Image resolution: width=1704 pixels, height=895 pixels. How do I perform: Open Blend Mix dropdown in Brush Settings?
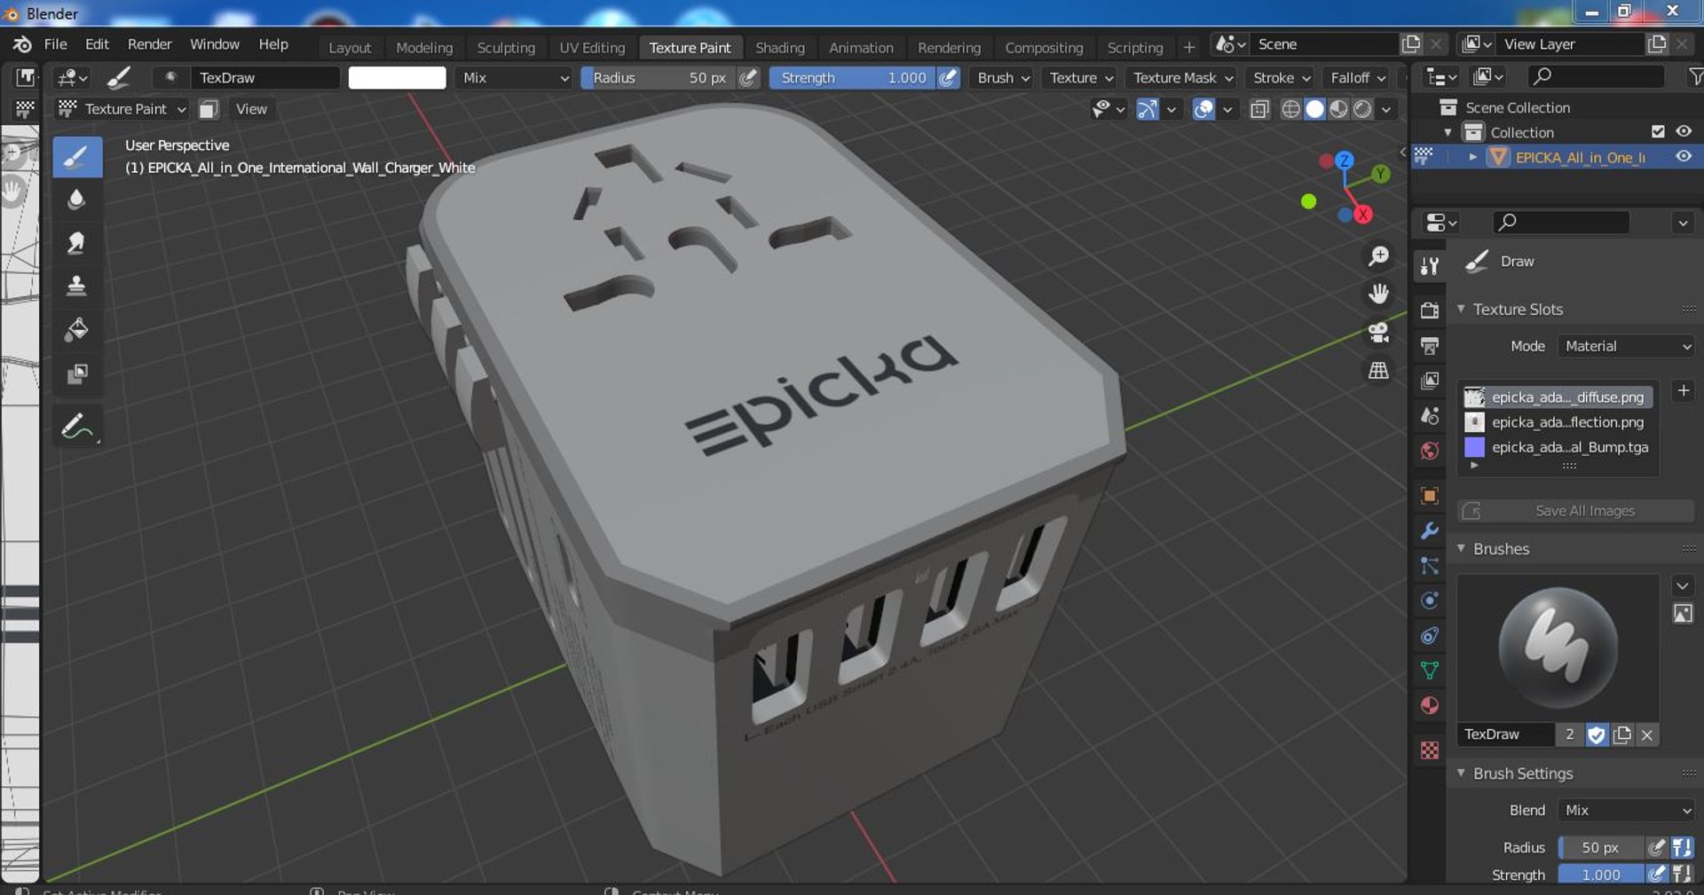click(x=1626, y=810)
